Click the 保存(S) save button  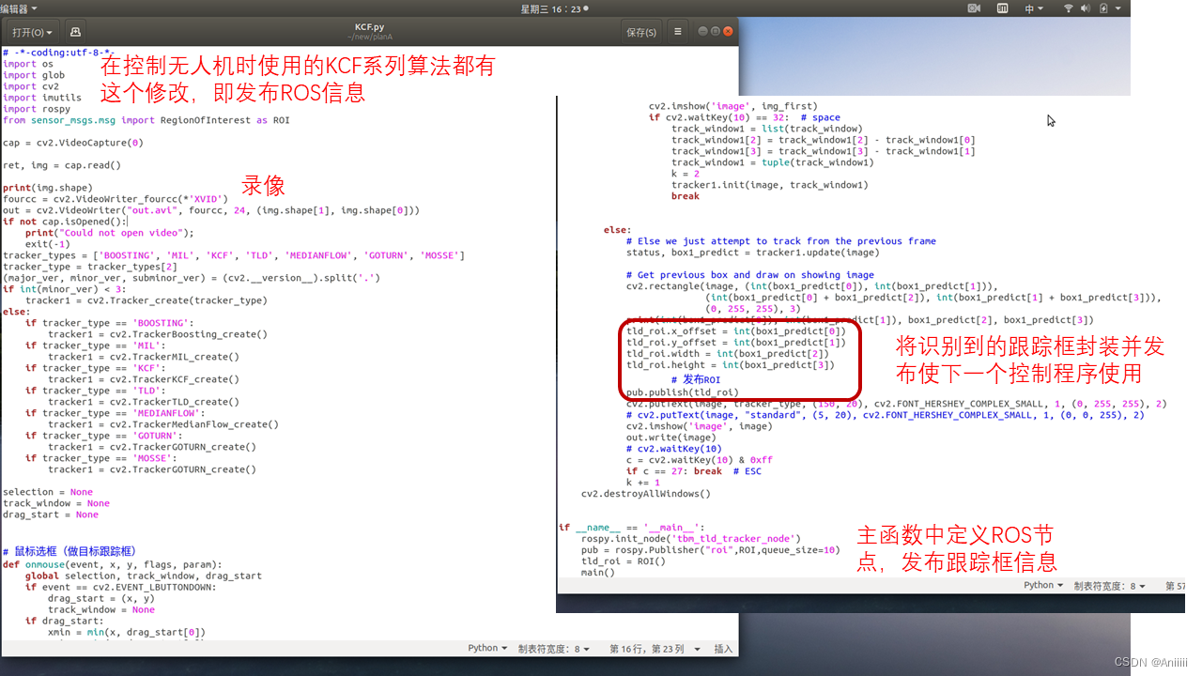pos(641,32)
